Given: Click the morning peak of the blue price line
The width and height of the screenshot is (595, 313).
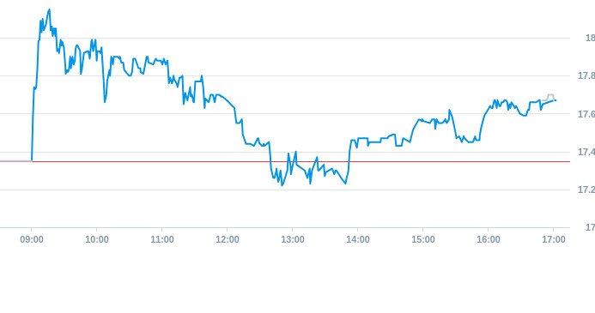Looking at the screenshot, I should click(49, 10).
